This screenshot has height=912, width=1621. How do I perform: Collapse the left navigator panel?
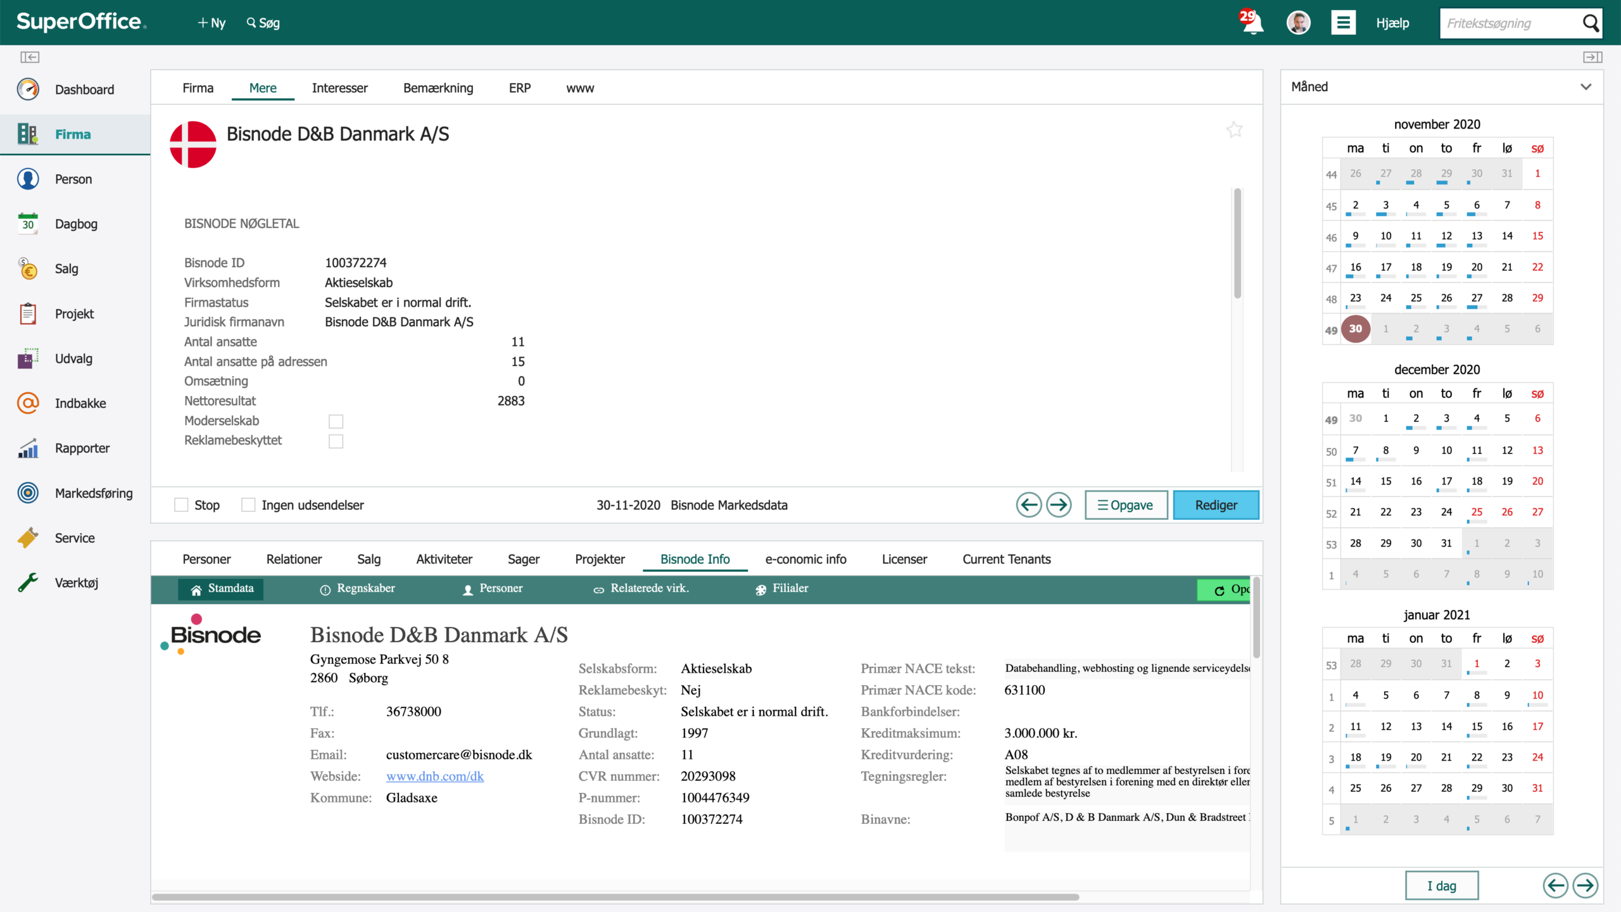click(x=30, y=57)
